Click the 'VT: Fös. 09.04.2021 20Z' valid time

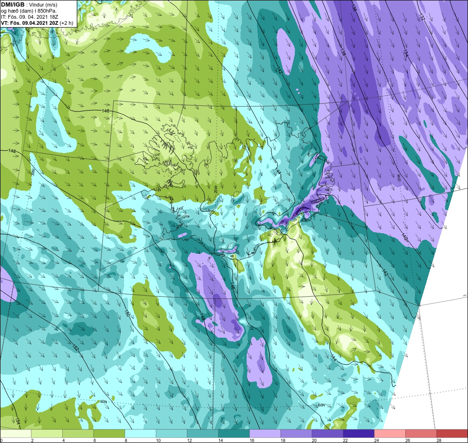(x=29, y=23)
